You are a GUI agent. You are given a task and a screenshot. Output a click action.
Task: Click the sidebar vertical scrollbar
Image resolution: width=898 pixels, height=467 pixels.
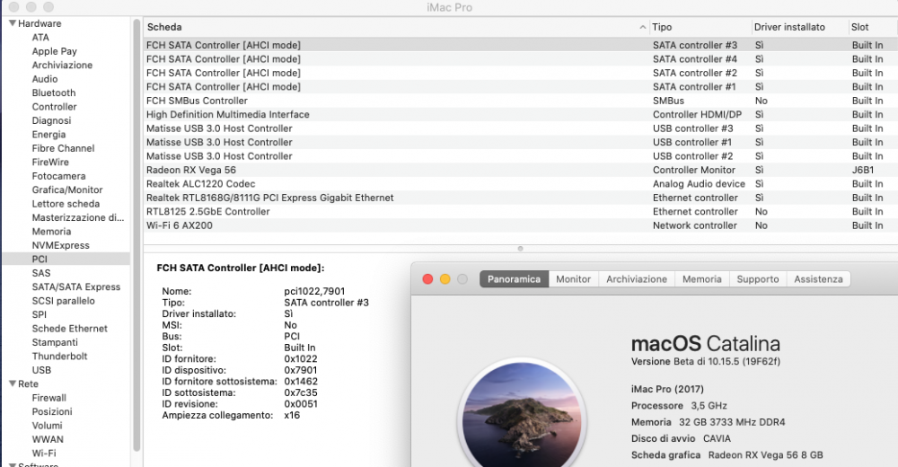point(136,235)
